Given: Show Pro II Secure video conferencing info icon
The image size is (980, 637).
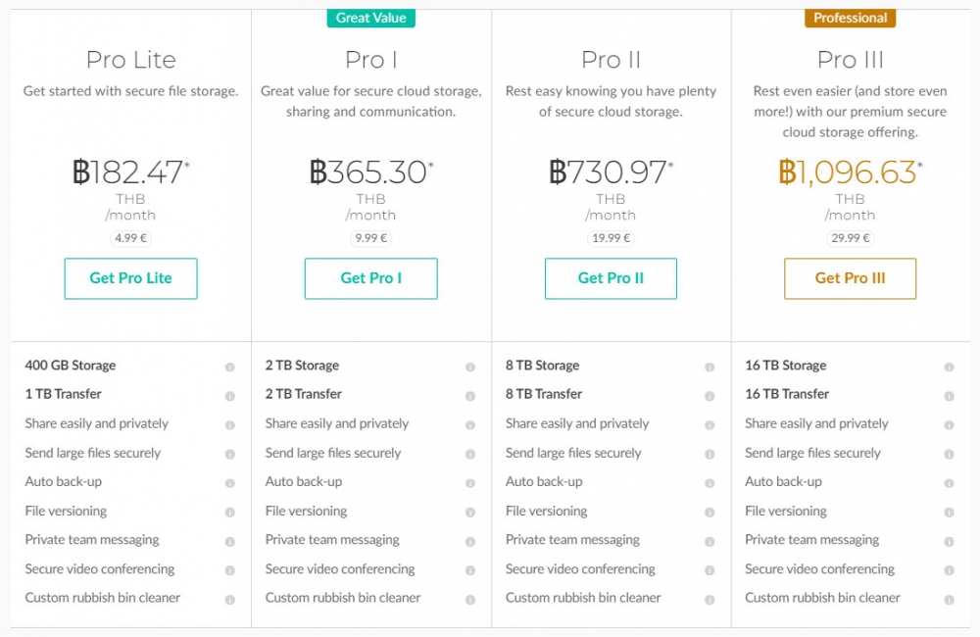Looking at the screenshot, I should (710, 570).
